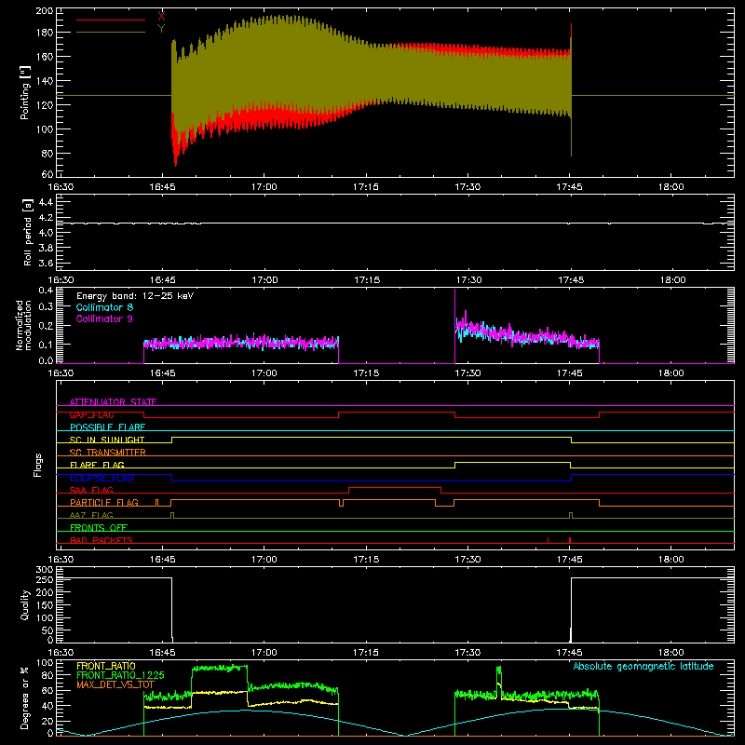
Task: Click the 200 tick on Pointing axis
Action: pyautogui.click(x=45, y=10)
